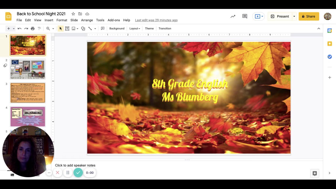The height and width of the screenshot is (189, 336).
Task: Star the Back to School Night 2021 presentation
Action: (x=73, y=14)
